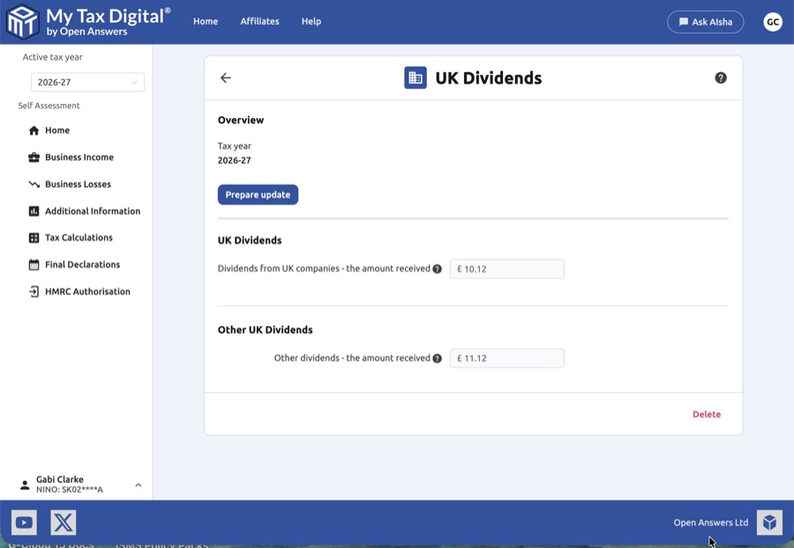The width and height of the screenshot is (794, 548).
Task: Open the YouTube icon in footer
Action: pyautogui.click(x=24, y=522)
